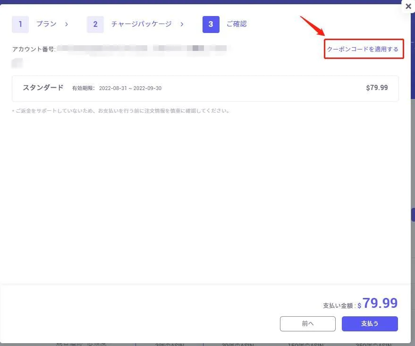Click the validity period 2022-08-31 ~ 2022-09-30
Screen dimensions: 415x346
130,88
